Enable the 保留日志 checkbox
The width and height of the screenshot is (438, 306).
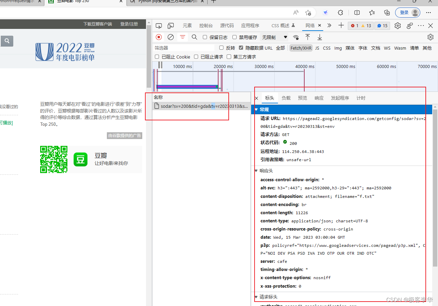pyautogui.click(x=205, y=37)
